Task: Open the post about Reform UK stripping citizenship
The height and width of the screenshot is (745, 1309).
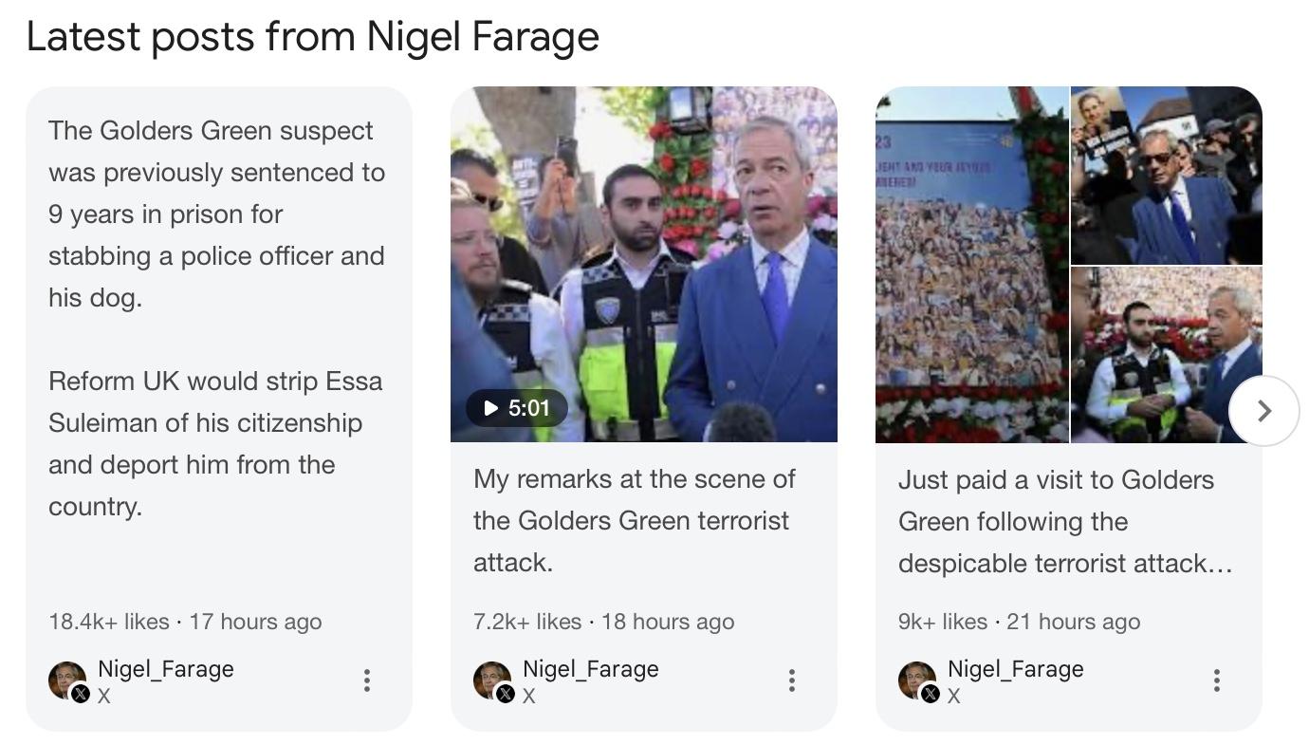Action: [216, 443]
